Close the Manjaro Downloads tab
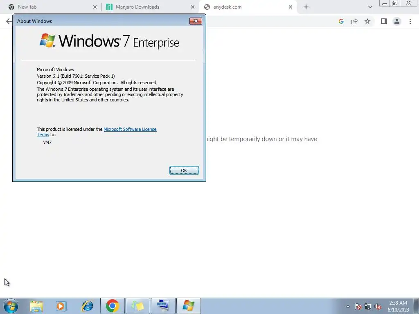Image resolution: width=419 pixels, height=314 pixels. click(193, 7)
